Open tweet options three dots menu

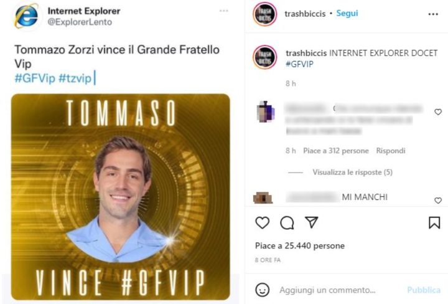click(x=224, y=11)
